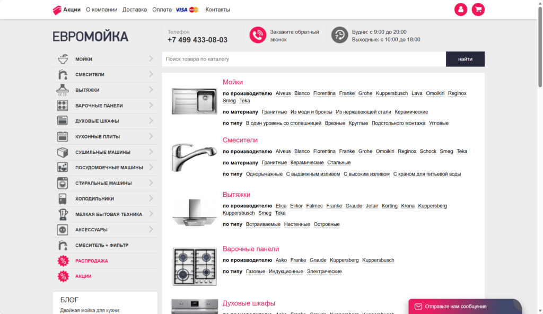The height and width of the screenshot is (314, 543).
Task: Click the sink product thumbnail
Action: pyautogui.click(x=194, y=101)
